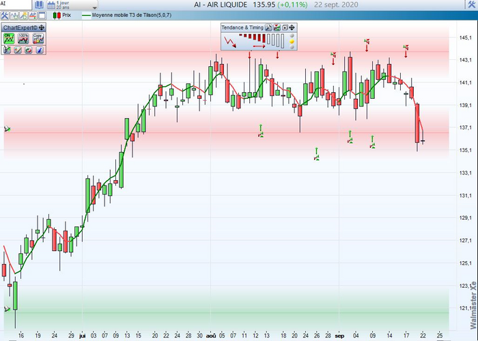The image size is (478, 341).
Task: Click the add drawing star icon
Action: click(23, 15)
